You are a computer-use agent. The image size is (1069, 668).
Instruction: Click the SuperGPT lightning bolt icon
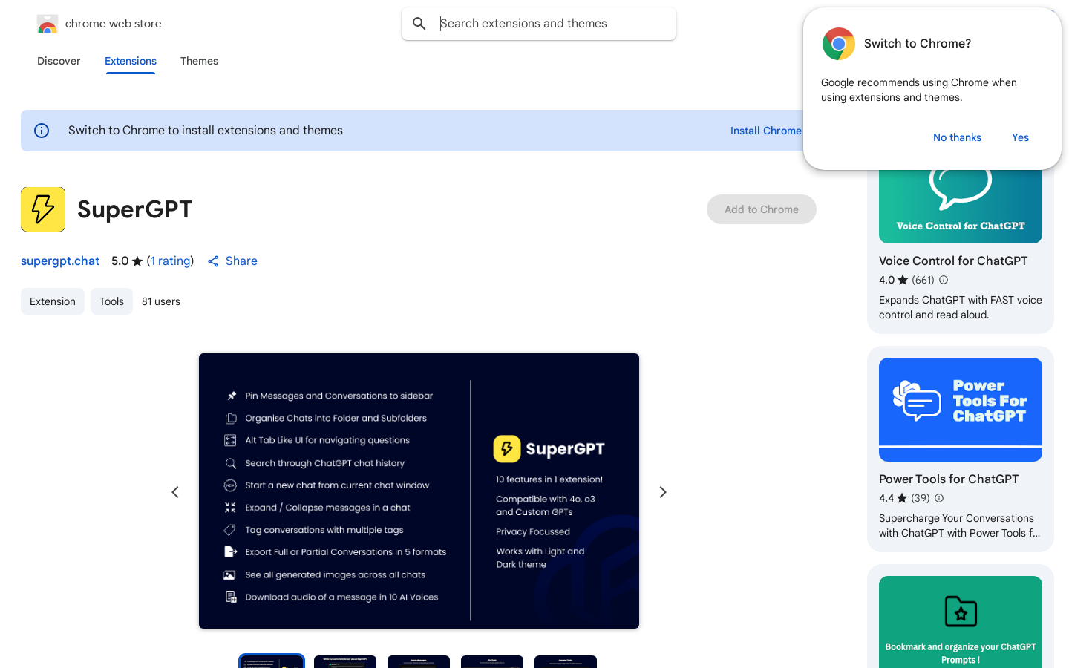43,209
